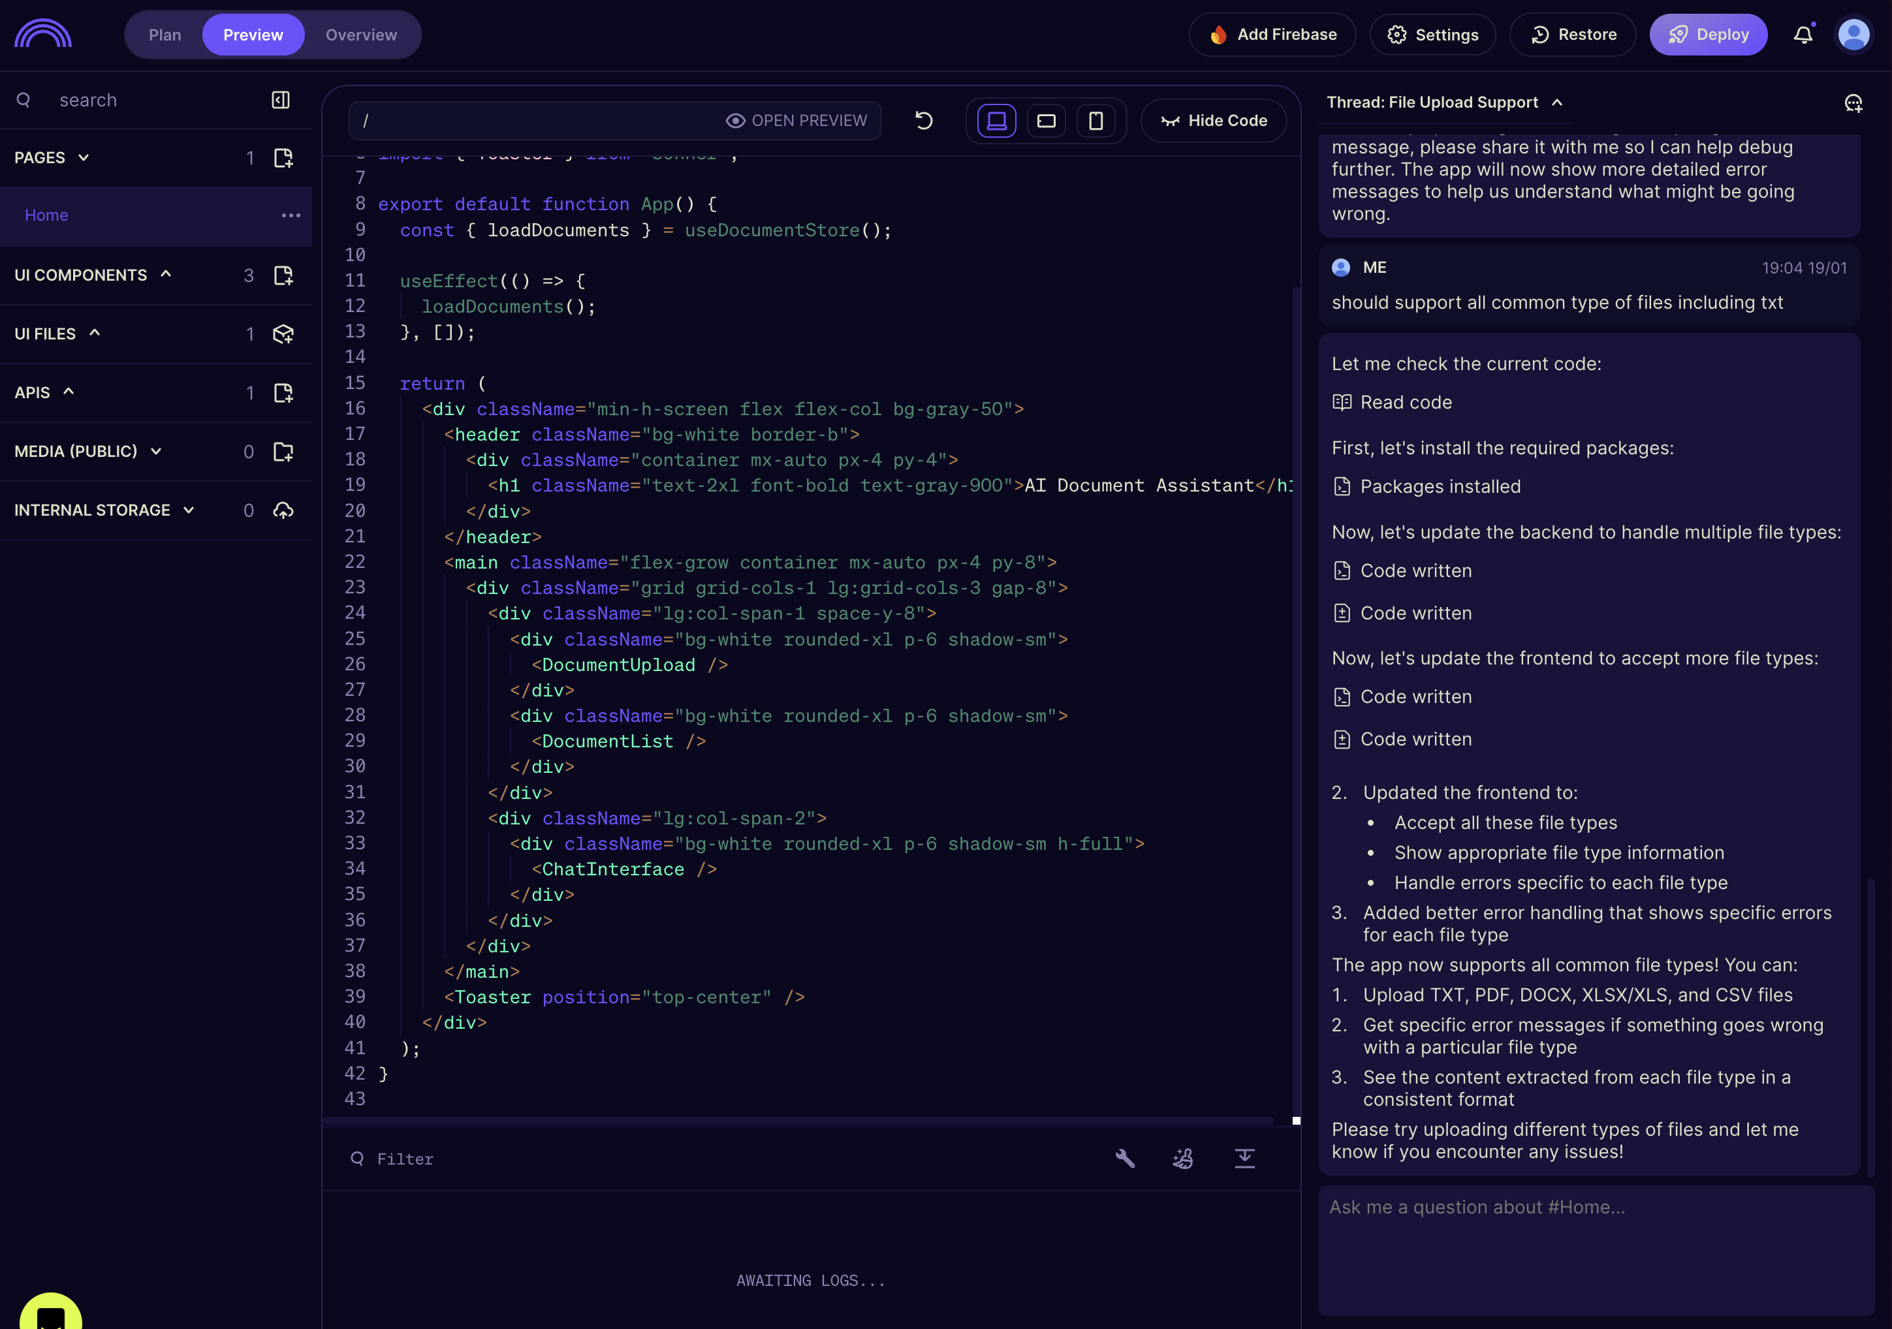Open Home page options (three dots)
Image resolution: width=1892 pixels, height=1329 pixels.
point(291,215)
